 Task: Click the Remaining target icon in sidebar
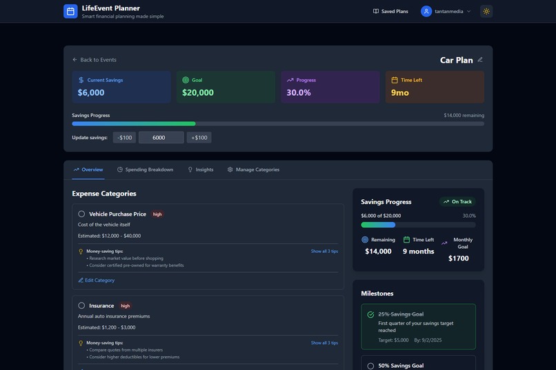click(x=365, y=240)
